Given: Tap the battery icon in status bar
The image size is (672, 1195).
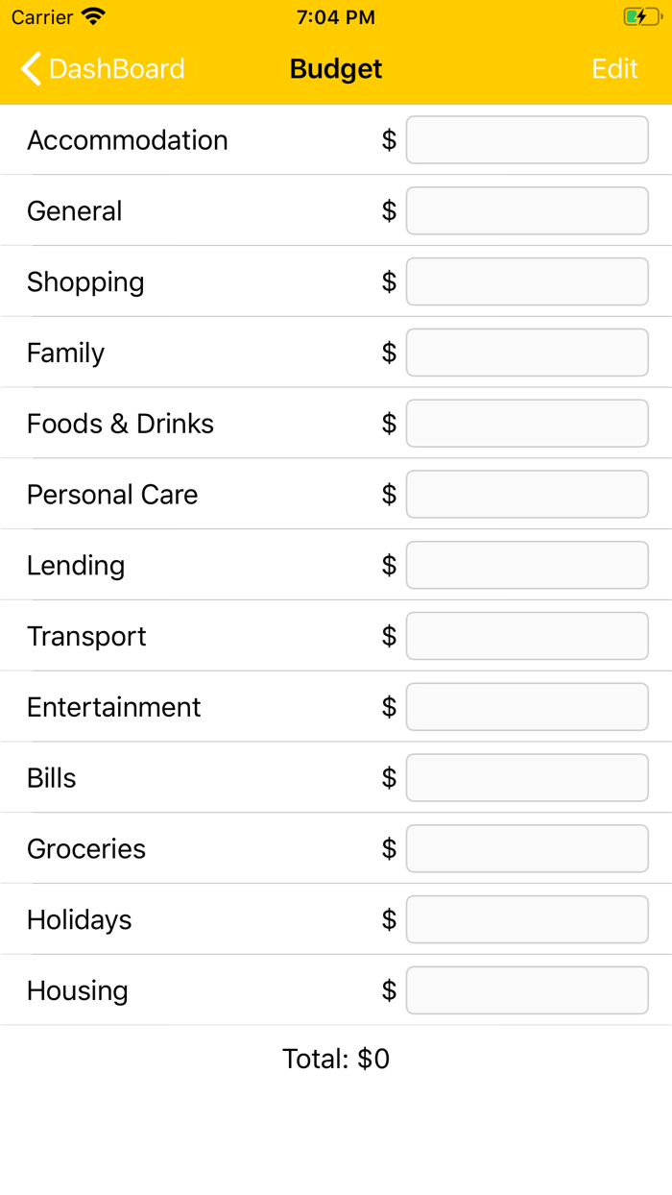Looking at the screenshot, I should click(640, 17).
